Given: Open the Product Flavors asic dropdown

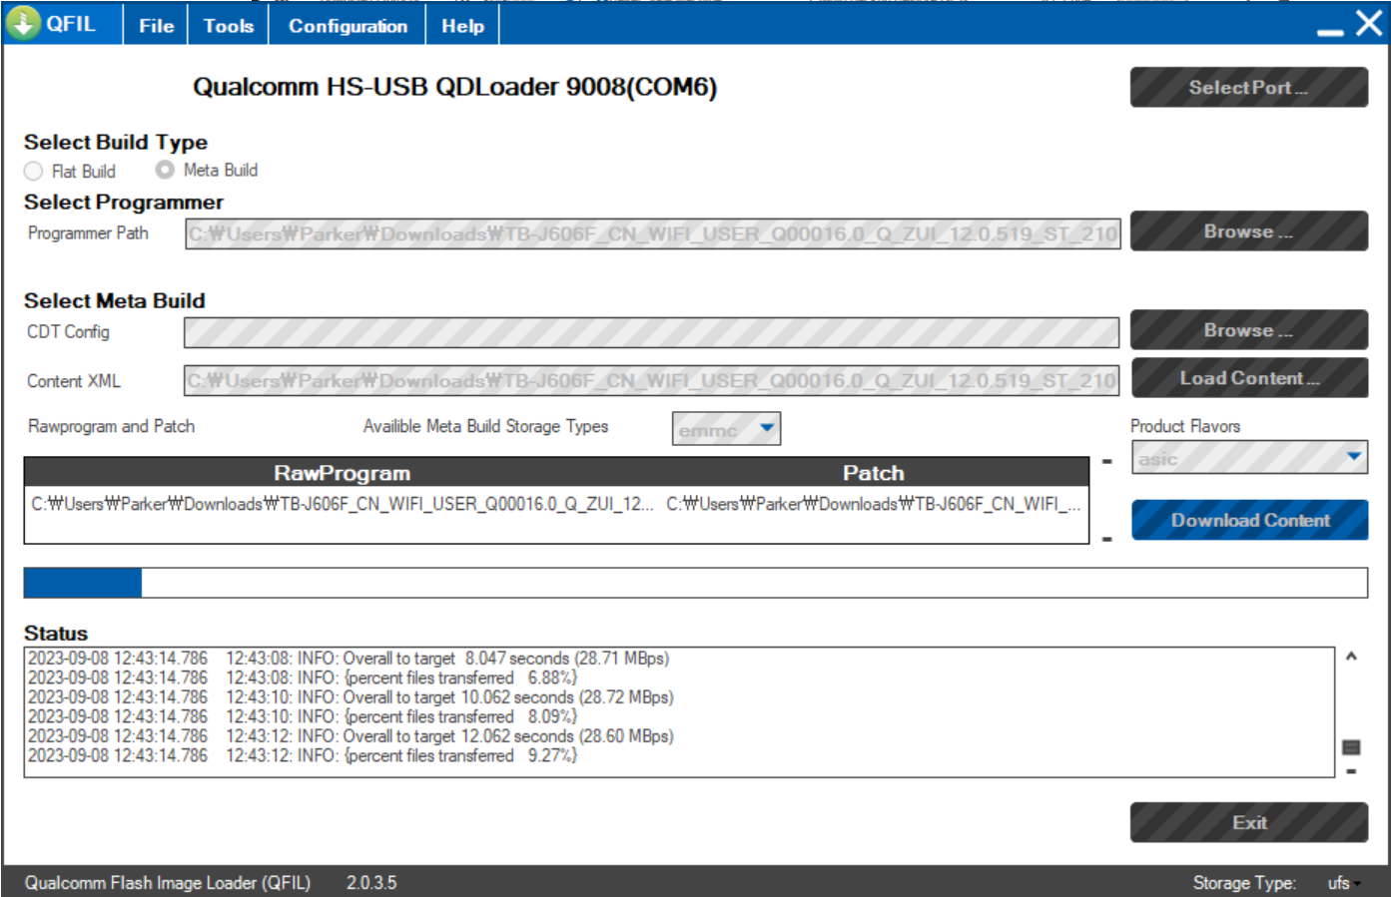Looking at the screenshot, I should click(1249, 458).
